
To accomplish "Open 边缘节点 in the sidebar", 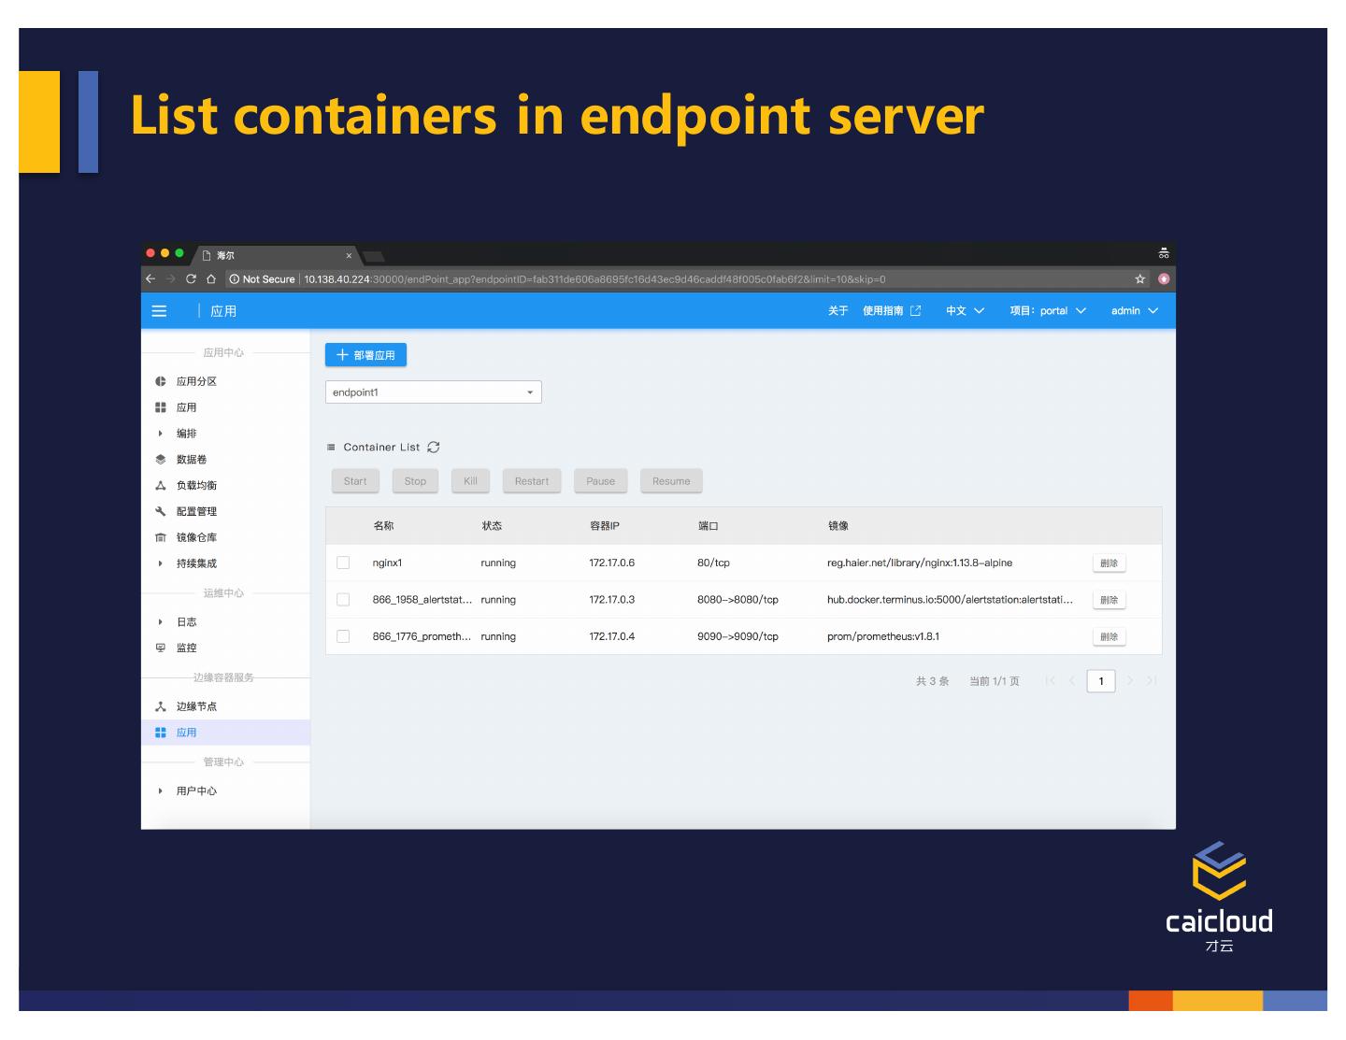I will [x=196, y=706].
